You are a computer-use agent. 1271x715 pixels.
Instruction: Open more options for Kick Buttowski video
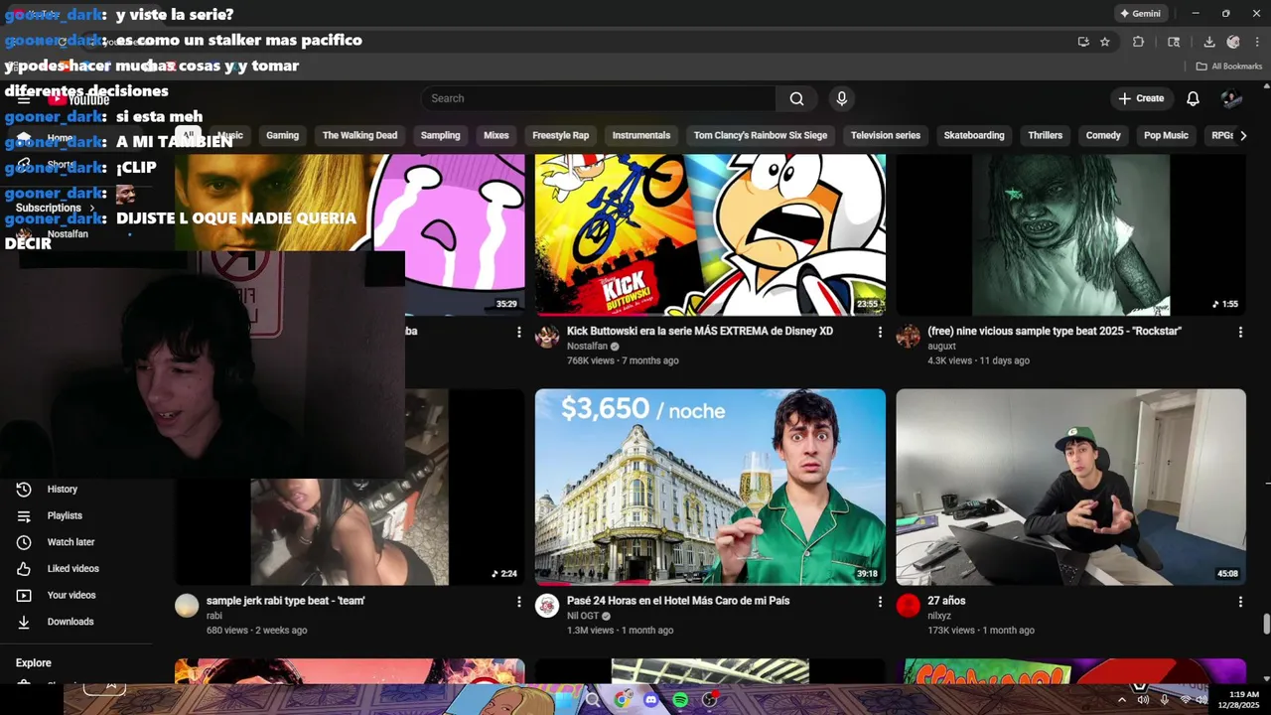(x=879, y=333)
